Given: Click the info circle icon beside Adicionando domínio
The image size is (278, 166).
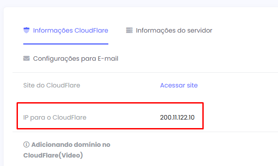Looking at the screenshot, I should (26, 145).
